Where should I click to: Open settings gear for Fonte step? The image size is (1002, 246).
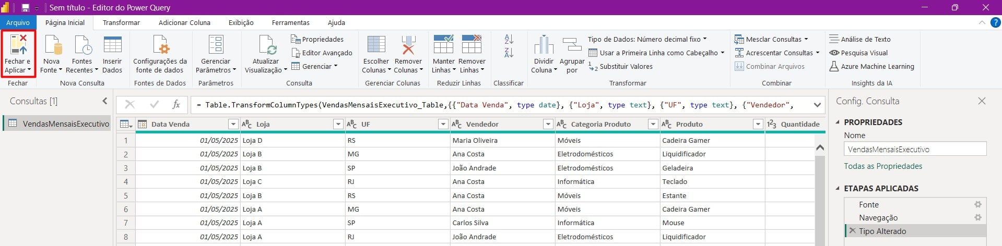(x=978, y=205)
